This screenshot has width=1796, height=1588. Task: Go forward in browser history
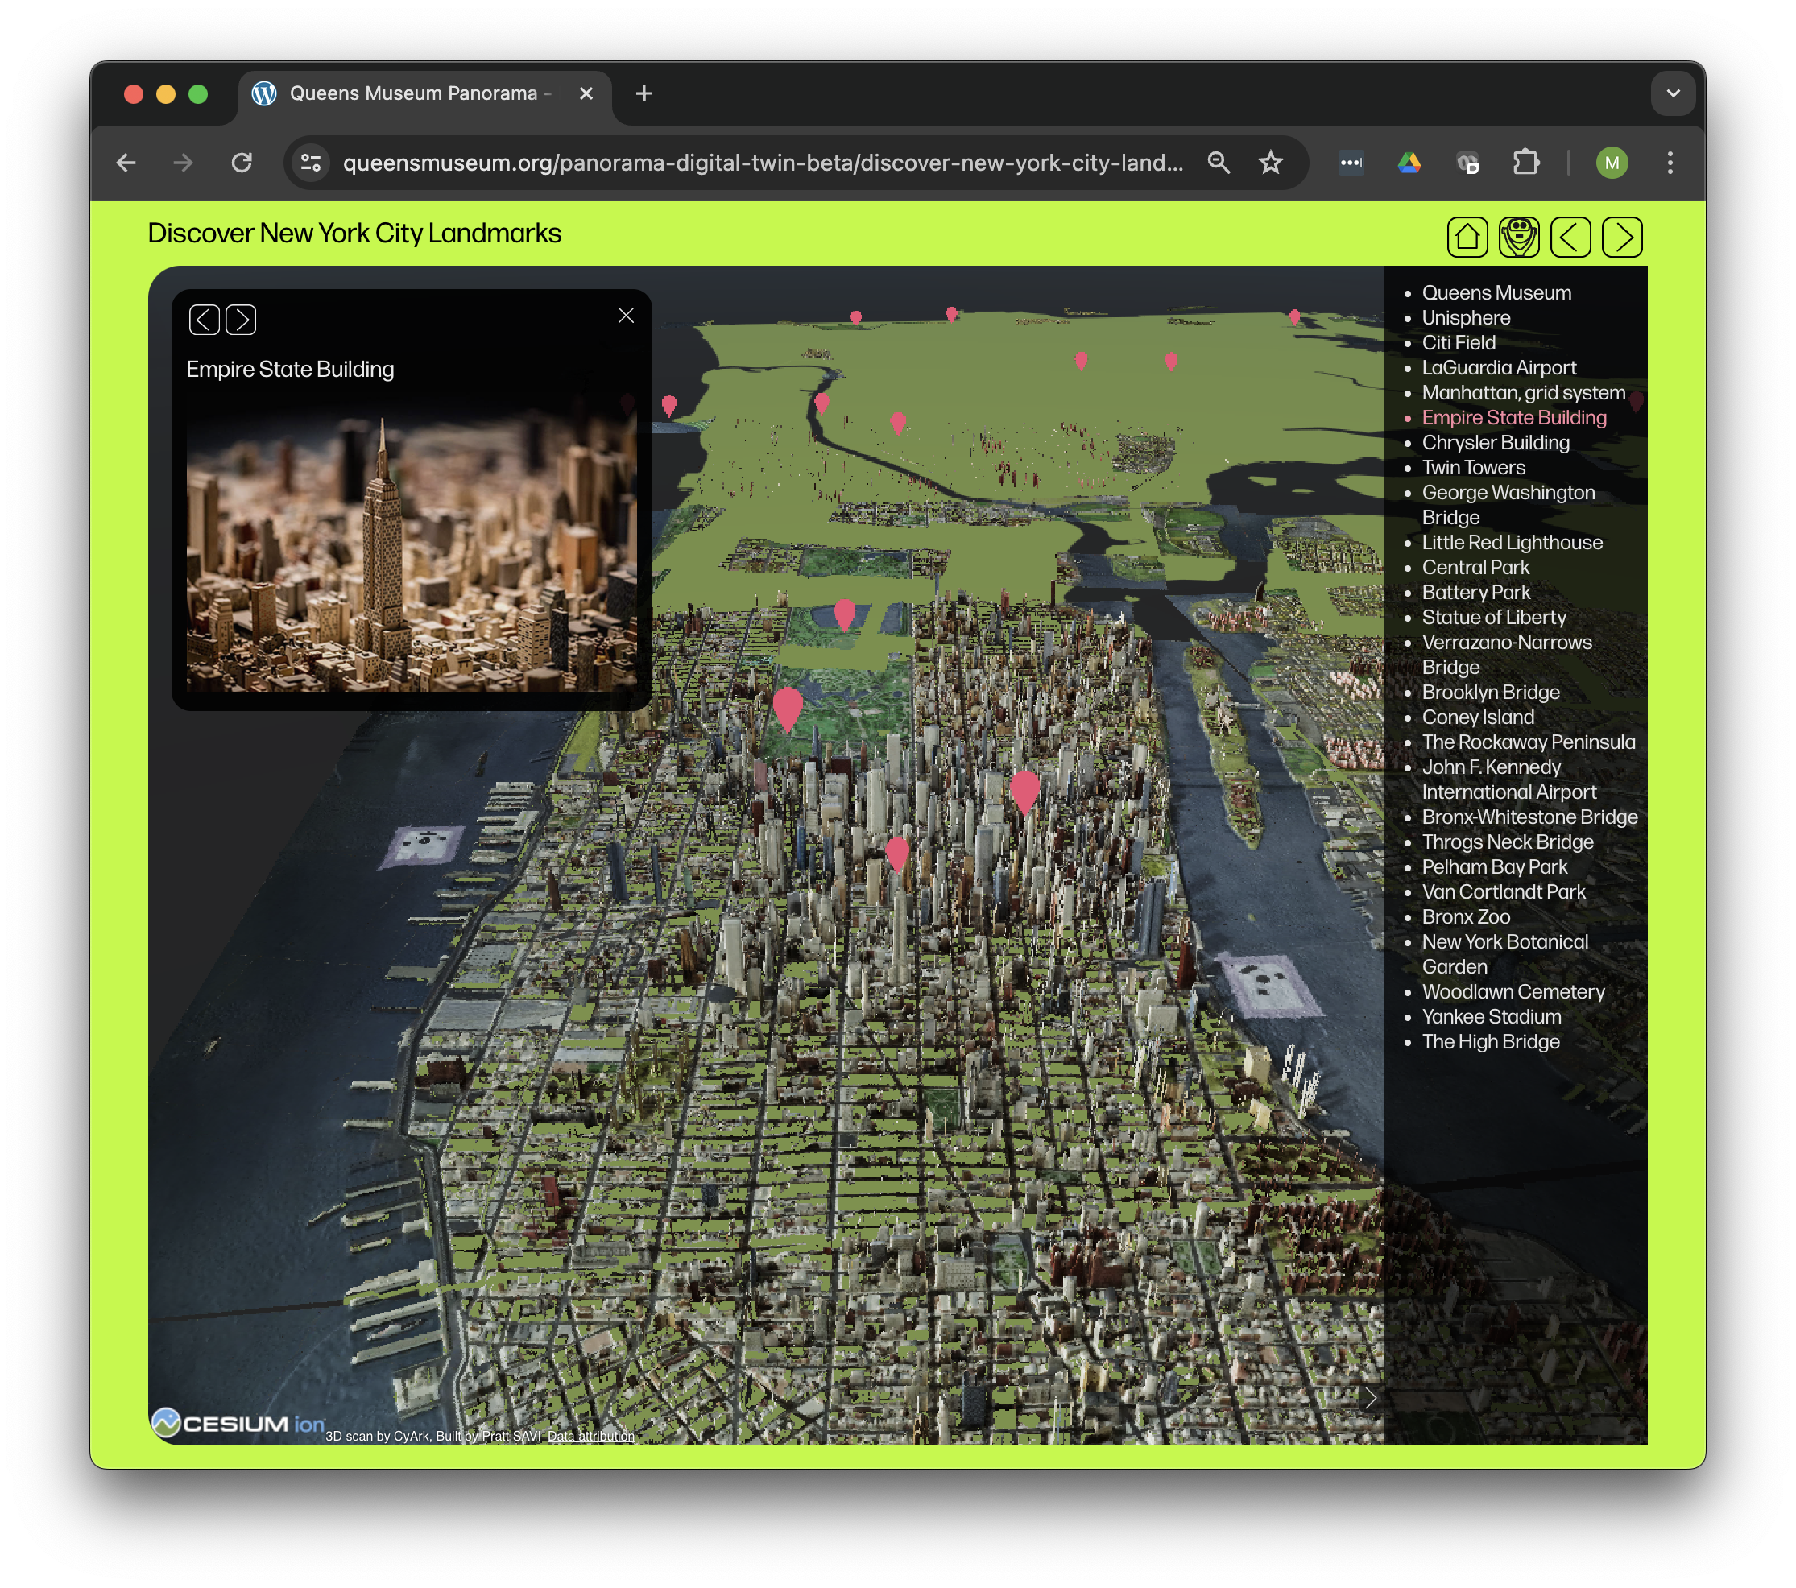(183, 163)
